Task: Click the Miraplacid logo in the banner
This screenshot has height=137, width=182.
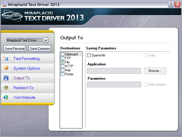Action: coord(12,16)
